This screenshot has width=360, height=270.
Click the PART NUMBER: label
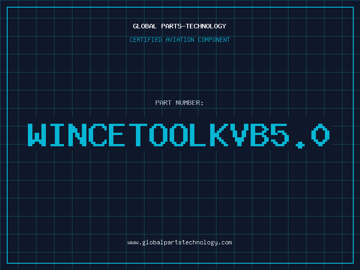[179, 103]
